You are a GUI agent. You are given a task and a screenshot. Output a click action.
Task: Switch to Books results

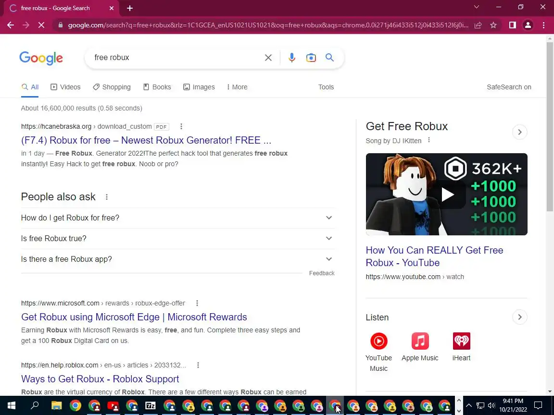coord(157,87)
